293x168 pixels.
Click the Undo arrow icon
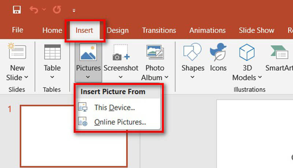coord(34,10)
